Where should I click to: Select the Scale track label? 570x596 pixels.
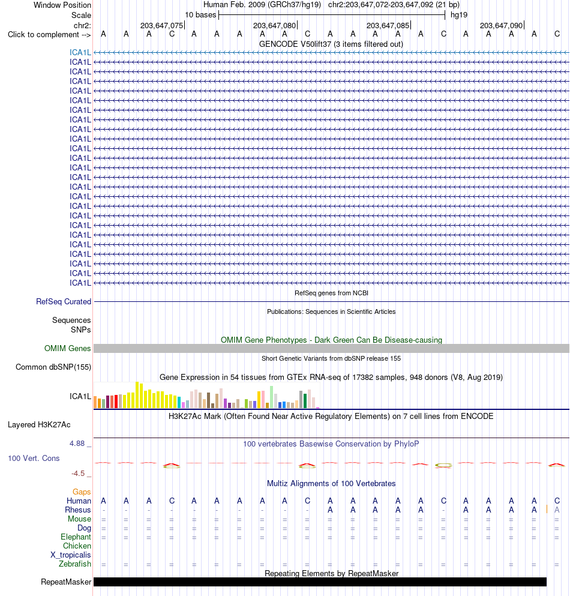[x=82, y=15]
